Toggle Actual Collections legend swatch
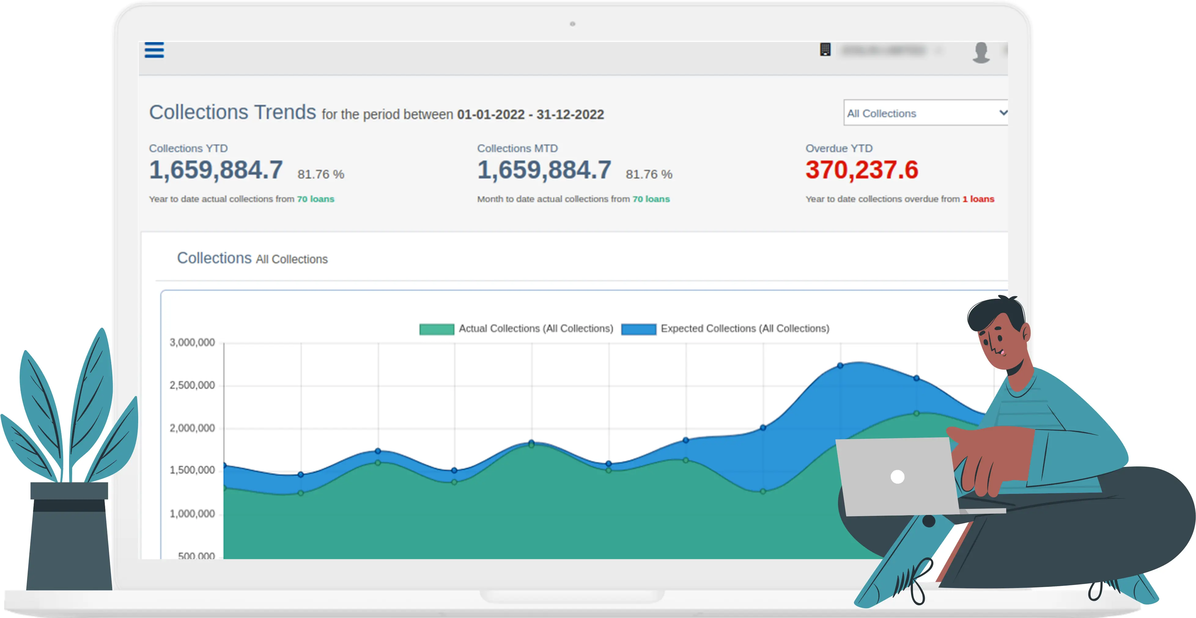This screenshot has height=618, width=1196. [437, 329]
